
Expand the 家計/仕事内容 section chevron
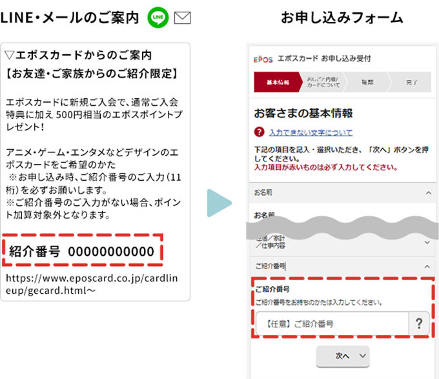point(427,242)
